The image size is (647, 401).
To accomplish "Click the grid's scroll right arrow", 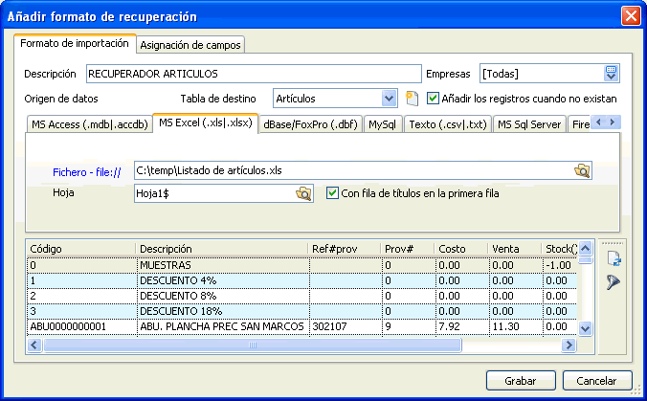I will (x=569, y=345).
